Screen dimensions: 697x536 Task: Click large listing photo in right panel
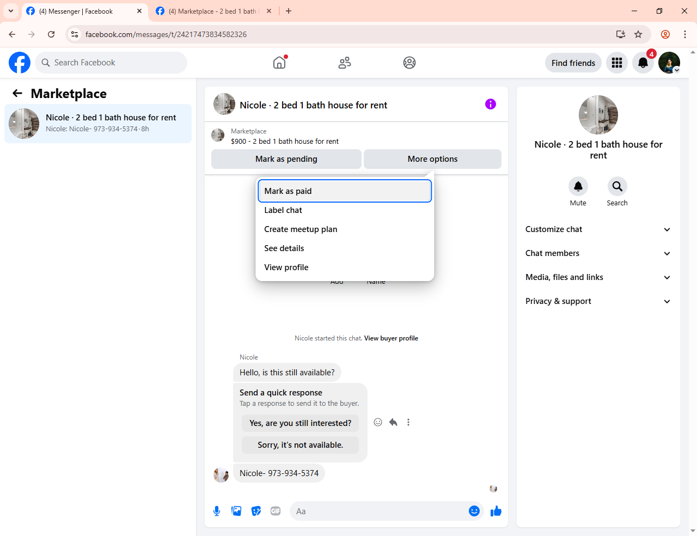tap(598, 115)
